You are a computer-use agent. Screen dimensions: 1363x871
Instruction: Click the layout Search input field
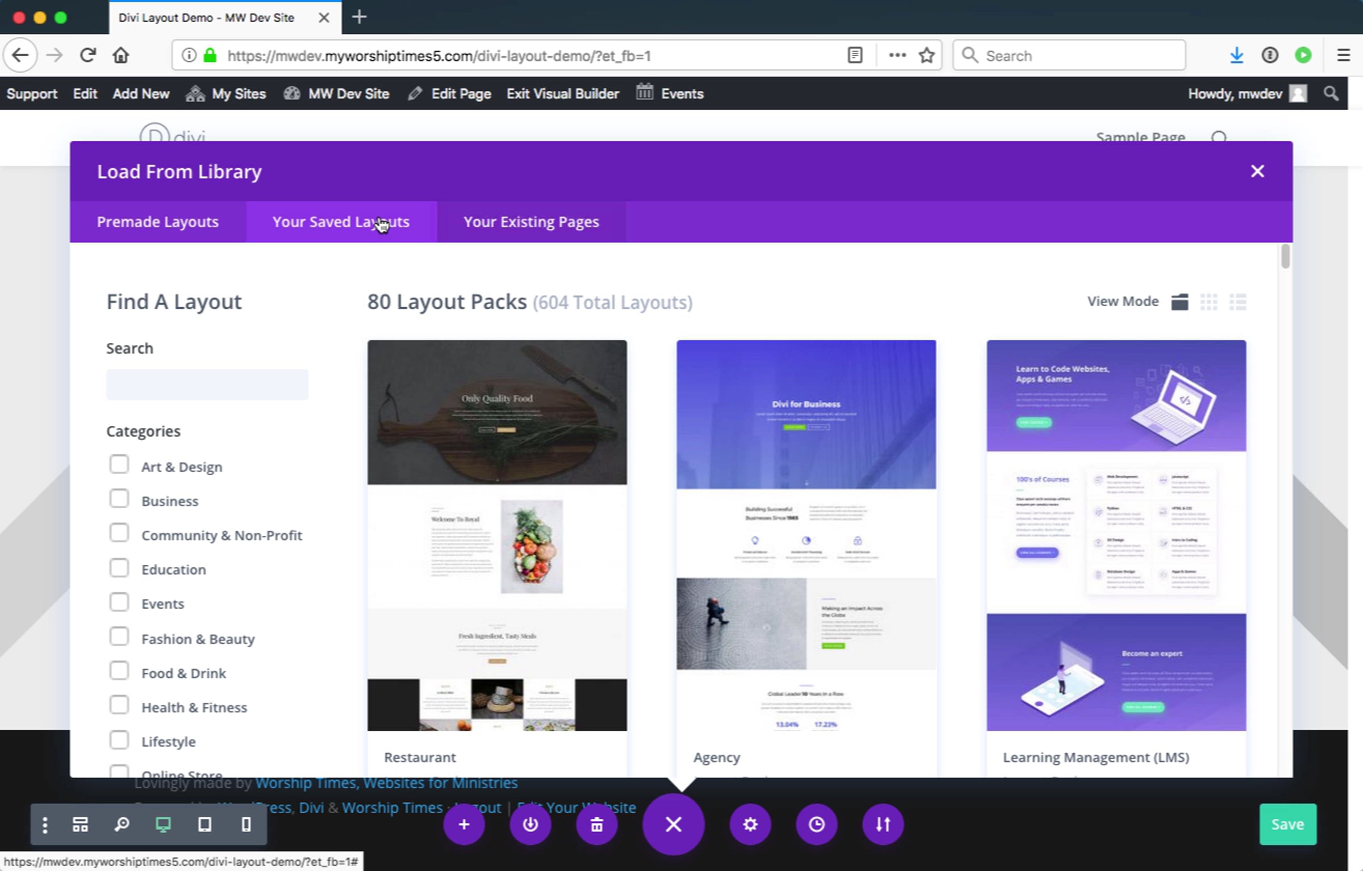coord(207,384)
